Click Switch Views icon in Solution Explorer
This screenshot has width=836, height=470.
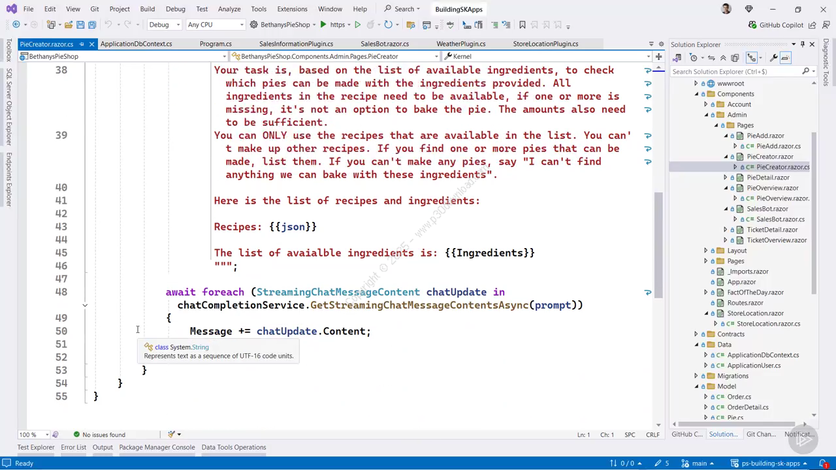click(677, 58)
